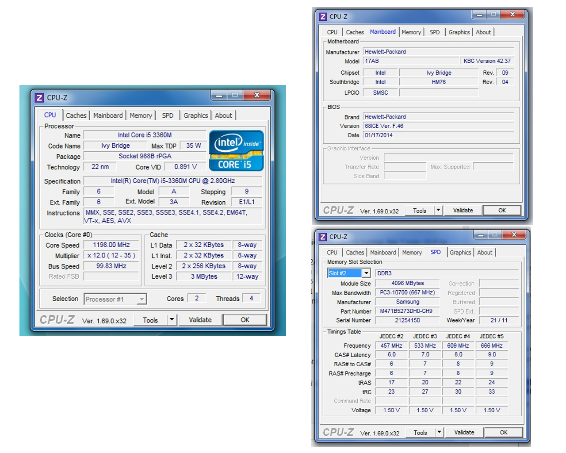Screen dimensions: 566x453
Task: Click OK button in CPU window
Action: (245, 320)
